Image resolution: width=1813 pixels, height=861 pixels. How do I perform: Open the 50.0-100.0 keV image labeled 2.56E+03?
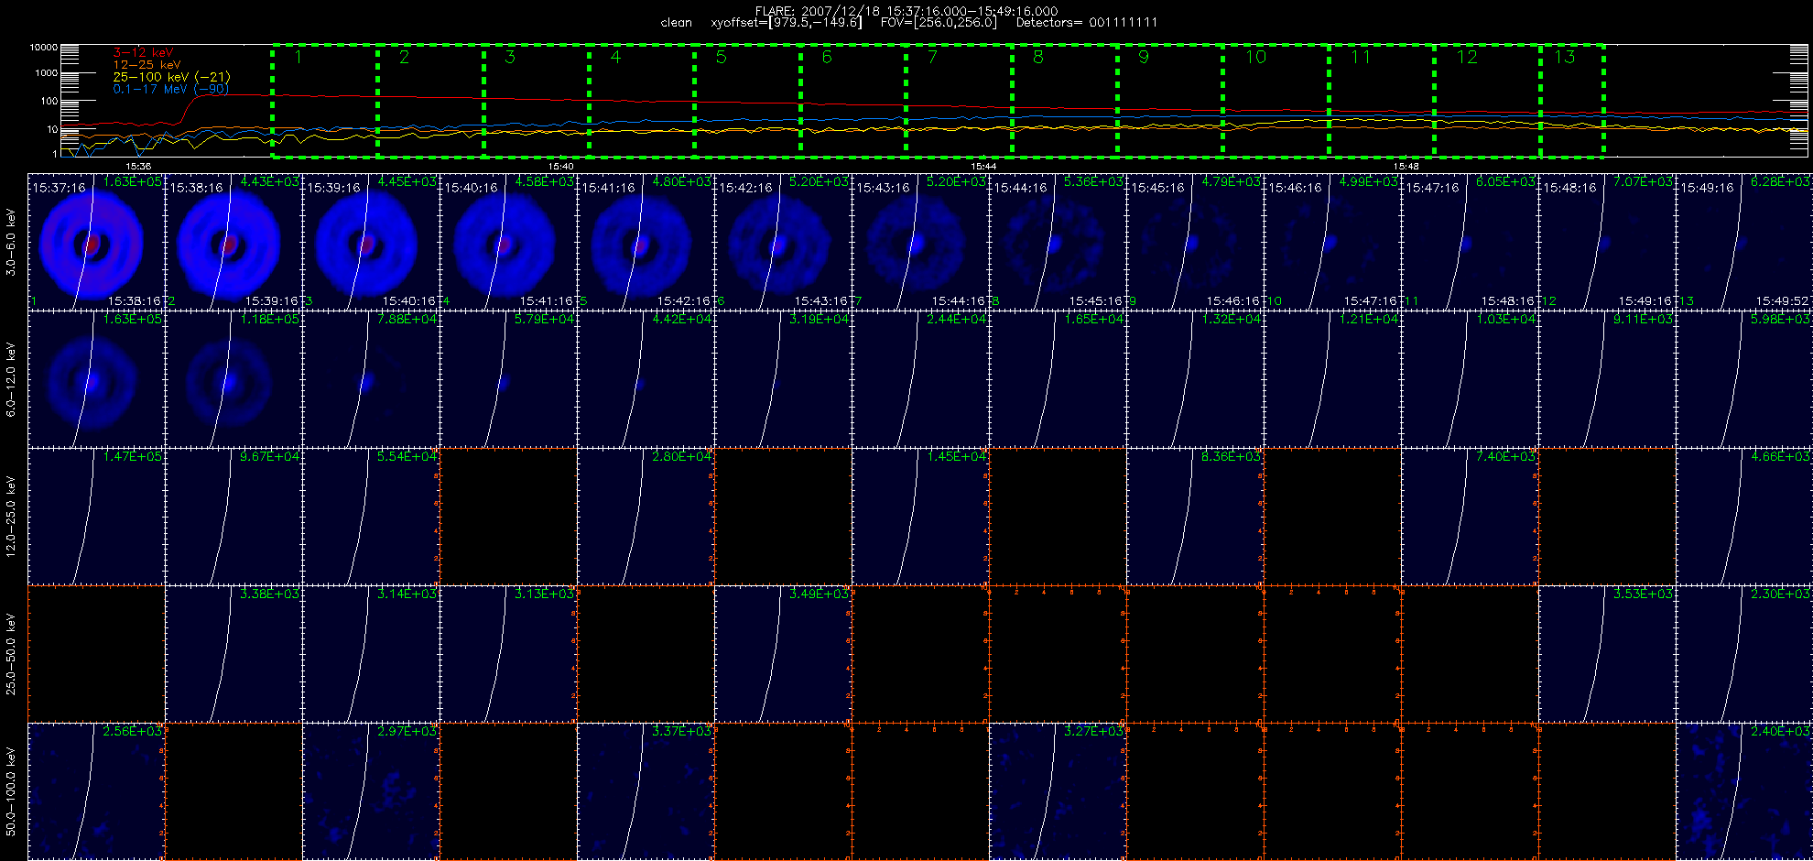97,791
